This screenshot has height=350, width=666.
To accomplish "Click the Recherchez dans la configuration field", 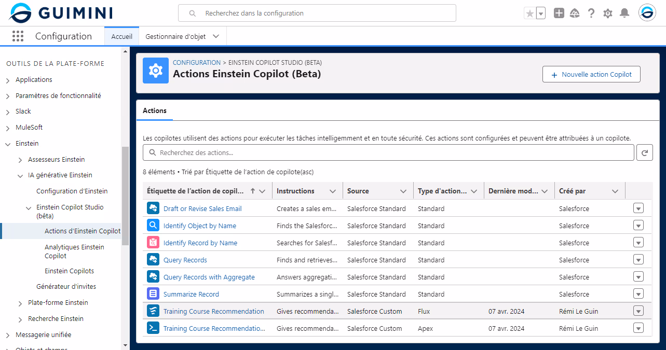I will pyautogui.click(x=317, y=13).
